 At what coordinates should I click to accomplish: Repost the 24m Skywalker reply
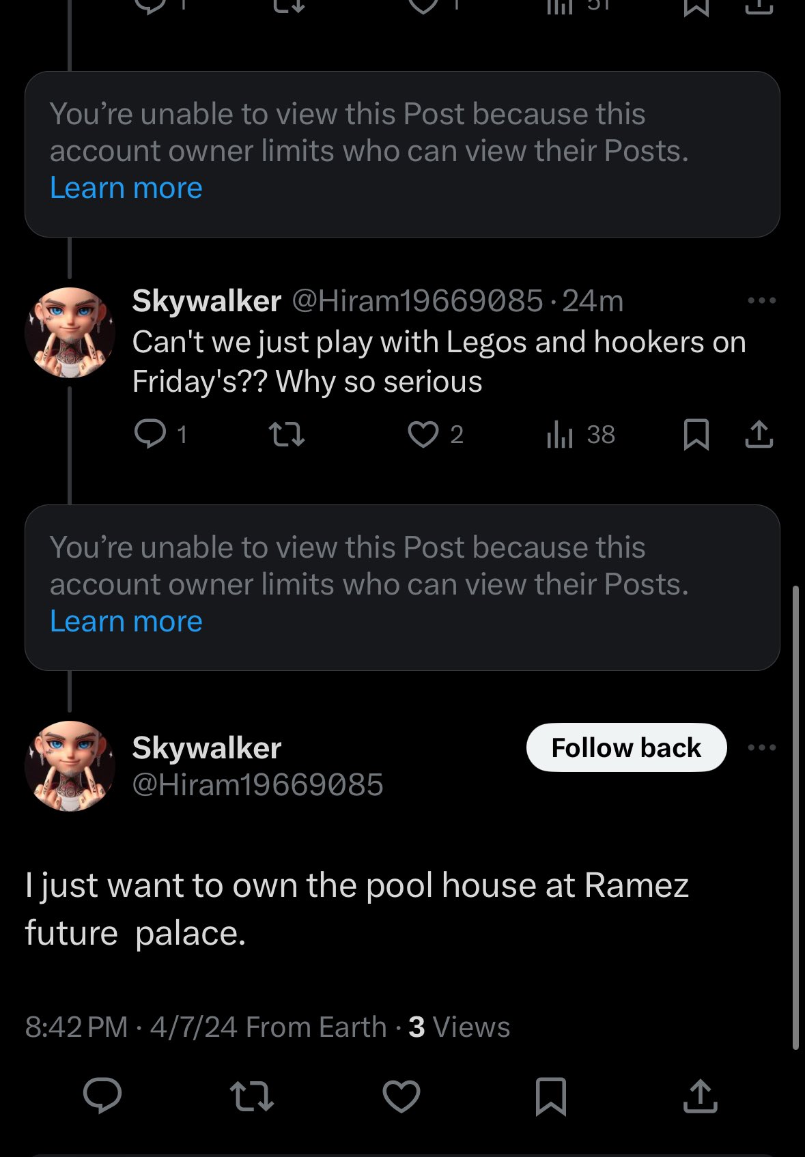coord(287,434)
